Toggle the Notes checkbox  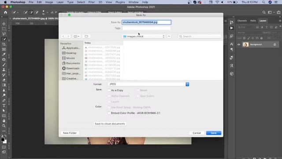click(x=138, y=90)
